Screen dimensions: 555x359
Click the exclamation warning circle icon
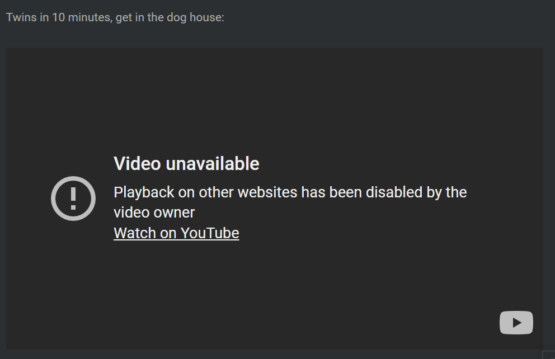[x=73, y=199]
